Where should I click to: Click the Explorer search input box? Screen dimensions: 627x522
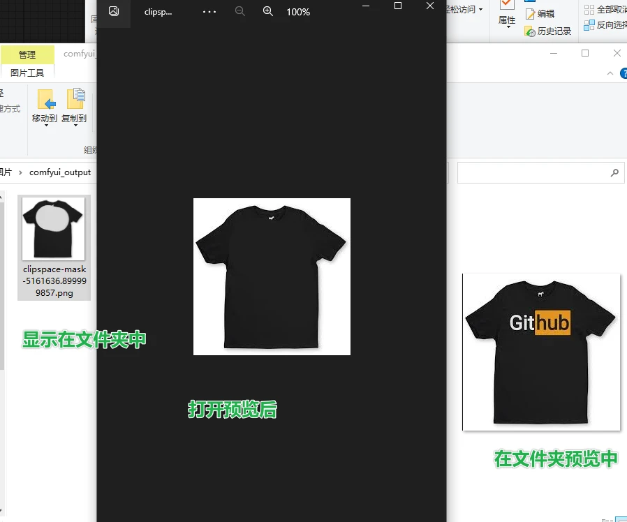coord(534,172)
